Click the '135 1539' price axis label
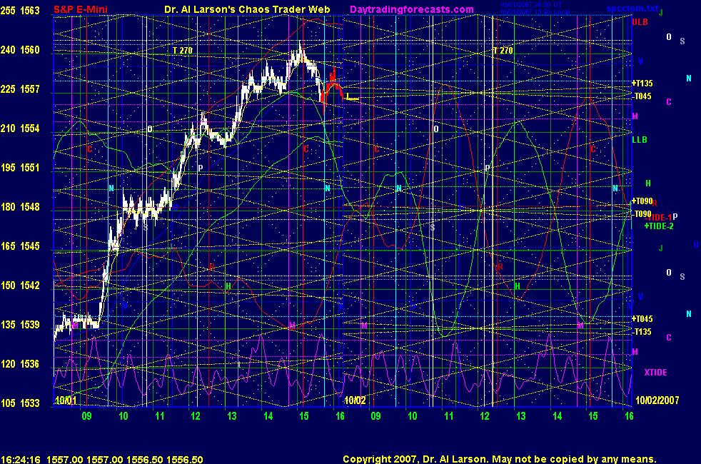This screenshot has width=701, height=464. (x=20, y=325)
